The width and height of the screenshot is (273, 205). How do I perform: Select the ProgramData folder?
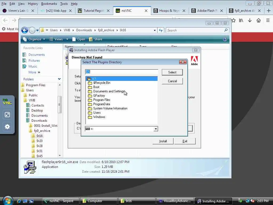(102, 104)
